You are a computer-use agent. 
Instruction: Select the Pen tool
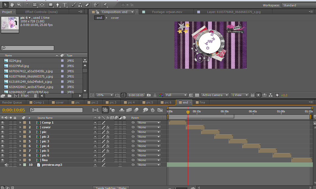click(58, 5)
